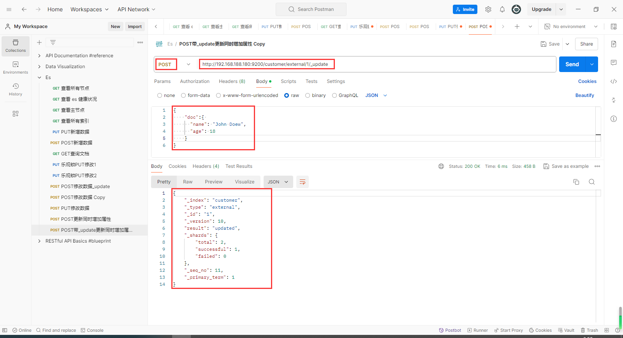The width and height of the screenshot is (623, 338).
Task: Toggle response line wrap icon
Action: 303,182
